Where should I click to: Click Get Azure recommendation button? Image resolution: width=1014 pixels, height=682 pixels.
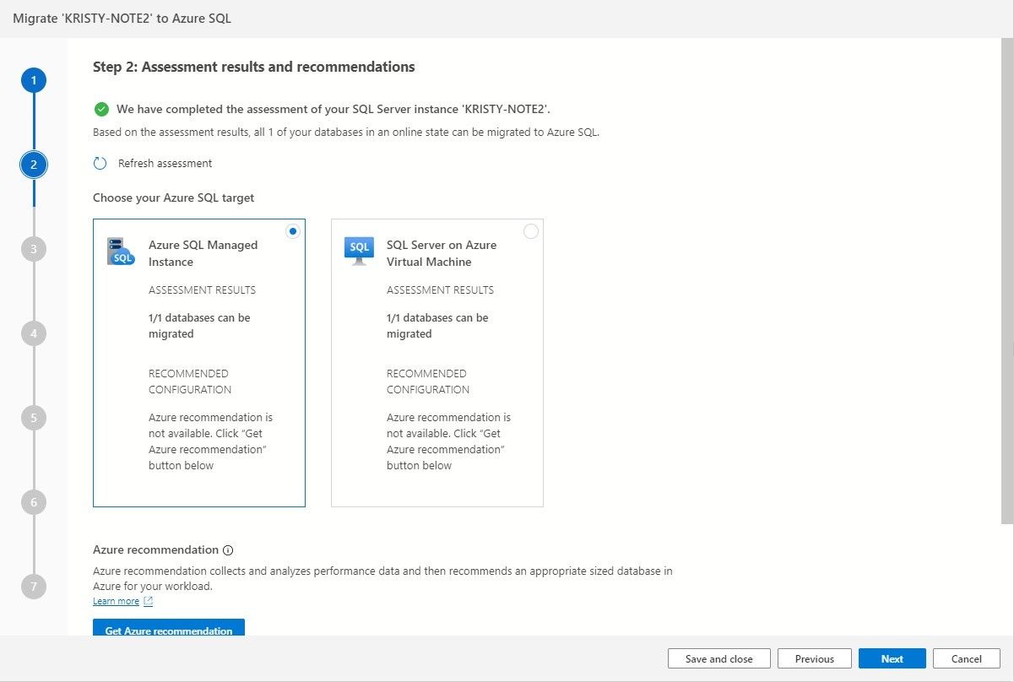(x=169, y=627)
